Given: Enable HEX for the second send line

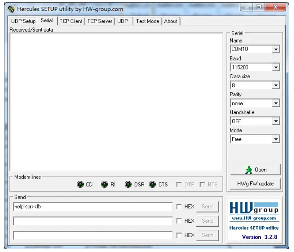Looking at the screenshot, I should point(179,221).
